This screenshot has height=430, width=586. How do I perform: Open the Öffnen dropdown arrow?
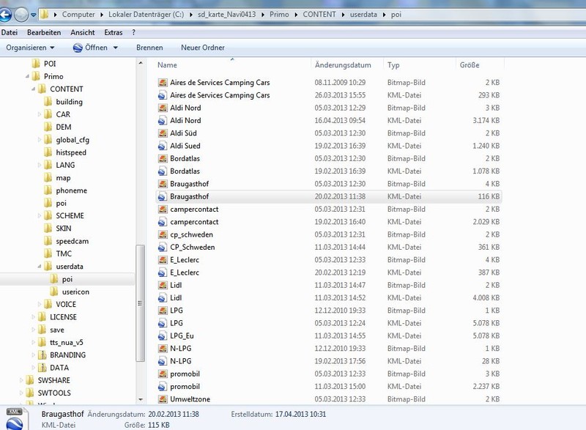coord(116,48)
